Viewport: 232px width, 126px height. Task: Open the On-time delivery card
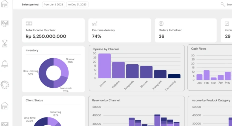[x=120, y=30]
